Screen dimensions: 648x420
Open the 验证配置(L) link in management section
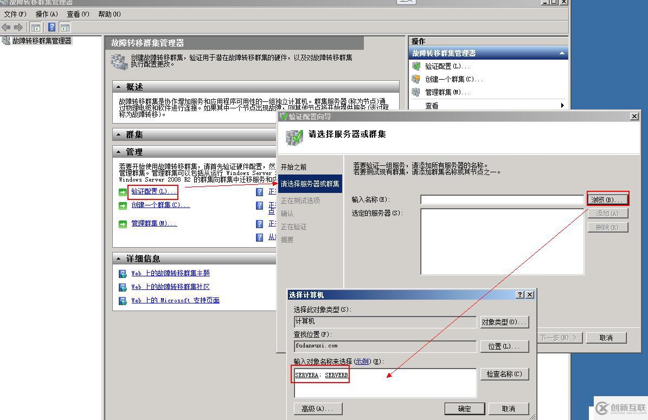pyautogui.click(x=153, y=192)
